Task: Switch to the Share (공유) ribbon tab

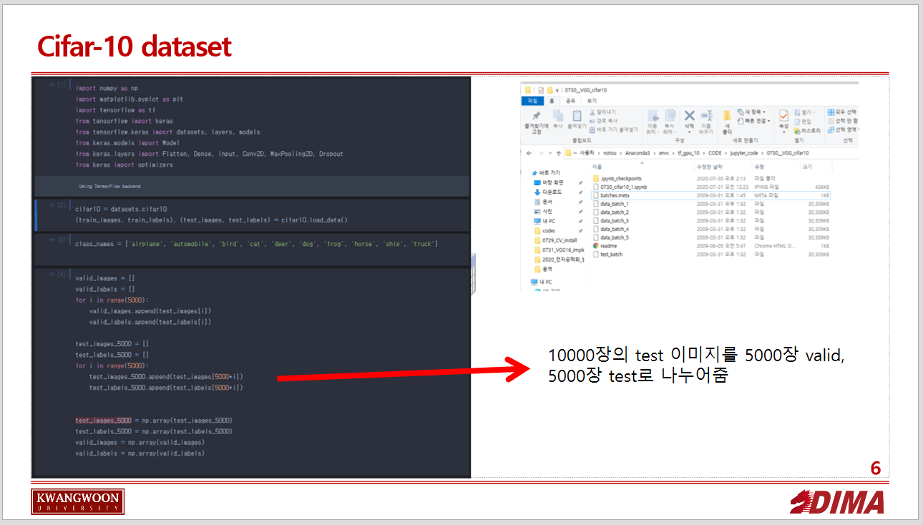Action: coord(570,101)
